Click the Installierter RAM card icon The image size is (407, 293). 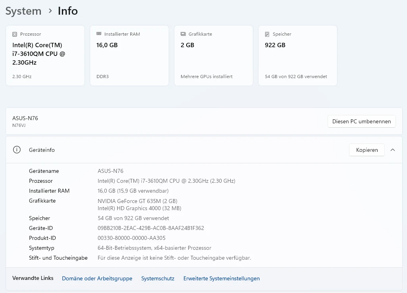click(x=99, y=34)
